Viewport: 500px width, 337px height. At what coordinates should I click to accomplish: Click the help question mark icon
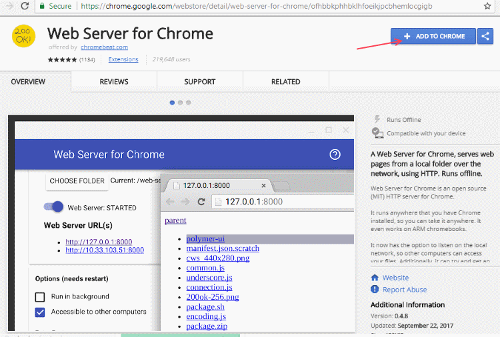point(335,155)
